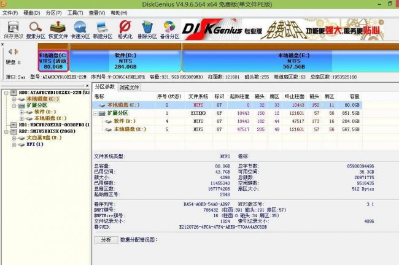Go to previous disk with left arrow
The width and height of the screenshot is (399, 265).
pos(10,52)
